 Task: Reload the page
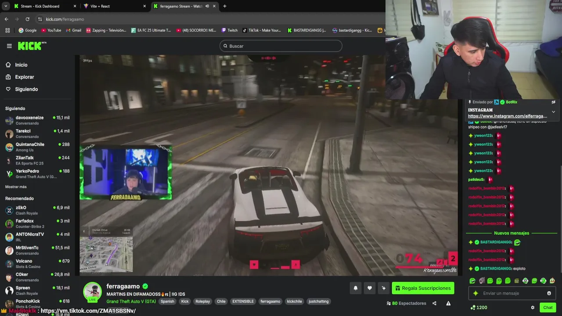pos(27,19)
